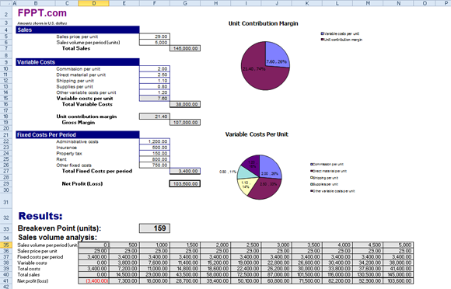Screen dimensions: 451x289
Task: Click the Commission per unit legend swatch
Action: pos(312,165)
